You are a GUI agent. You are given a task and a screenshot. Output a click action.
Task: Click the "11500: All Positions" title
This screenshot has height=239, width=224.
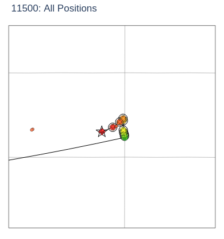pos(54,8)
